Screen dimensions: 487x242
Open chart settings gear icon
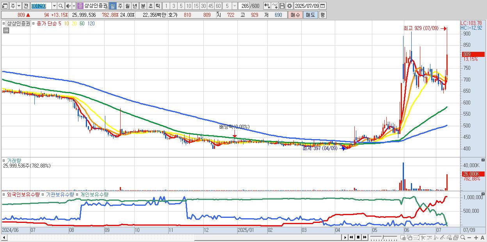click(x=289, y=6)
